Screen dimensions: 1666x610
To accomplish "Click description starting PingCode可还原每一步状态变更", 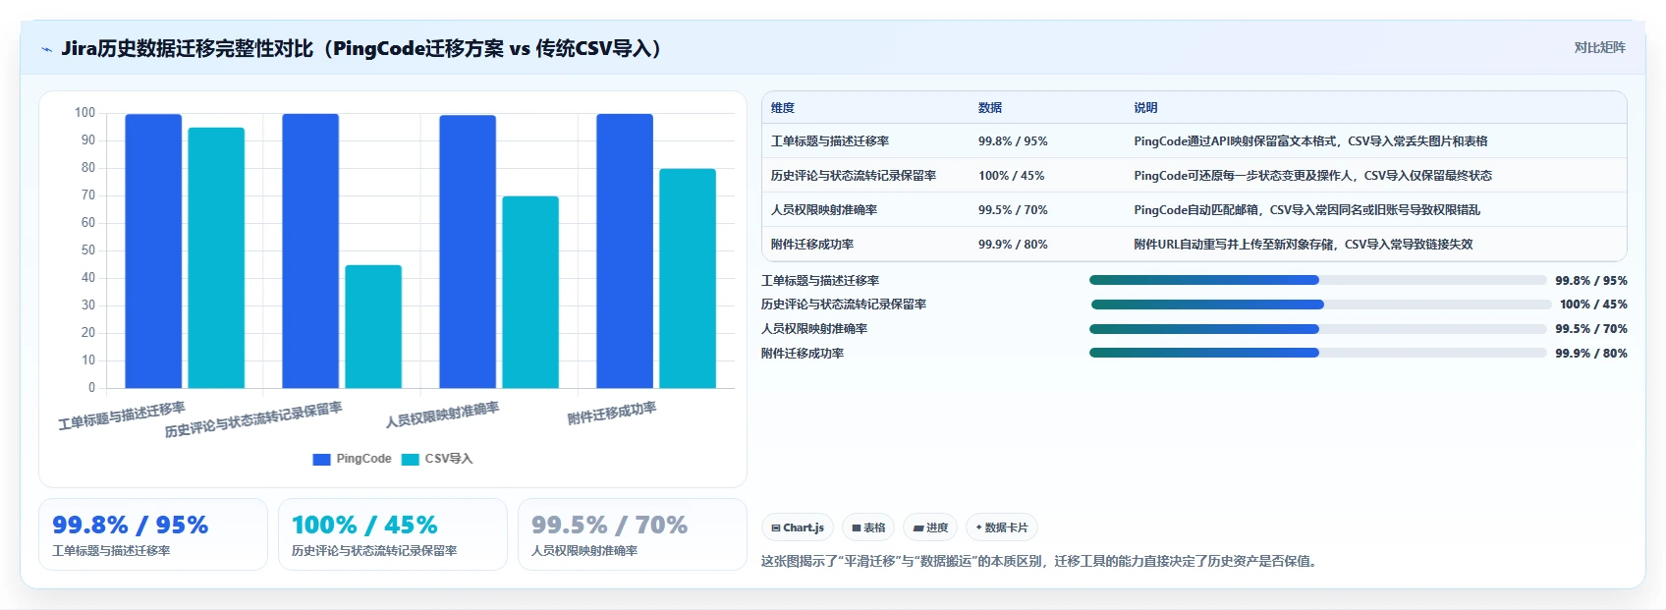I will tap(1312, 176).
